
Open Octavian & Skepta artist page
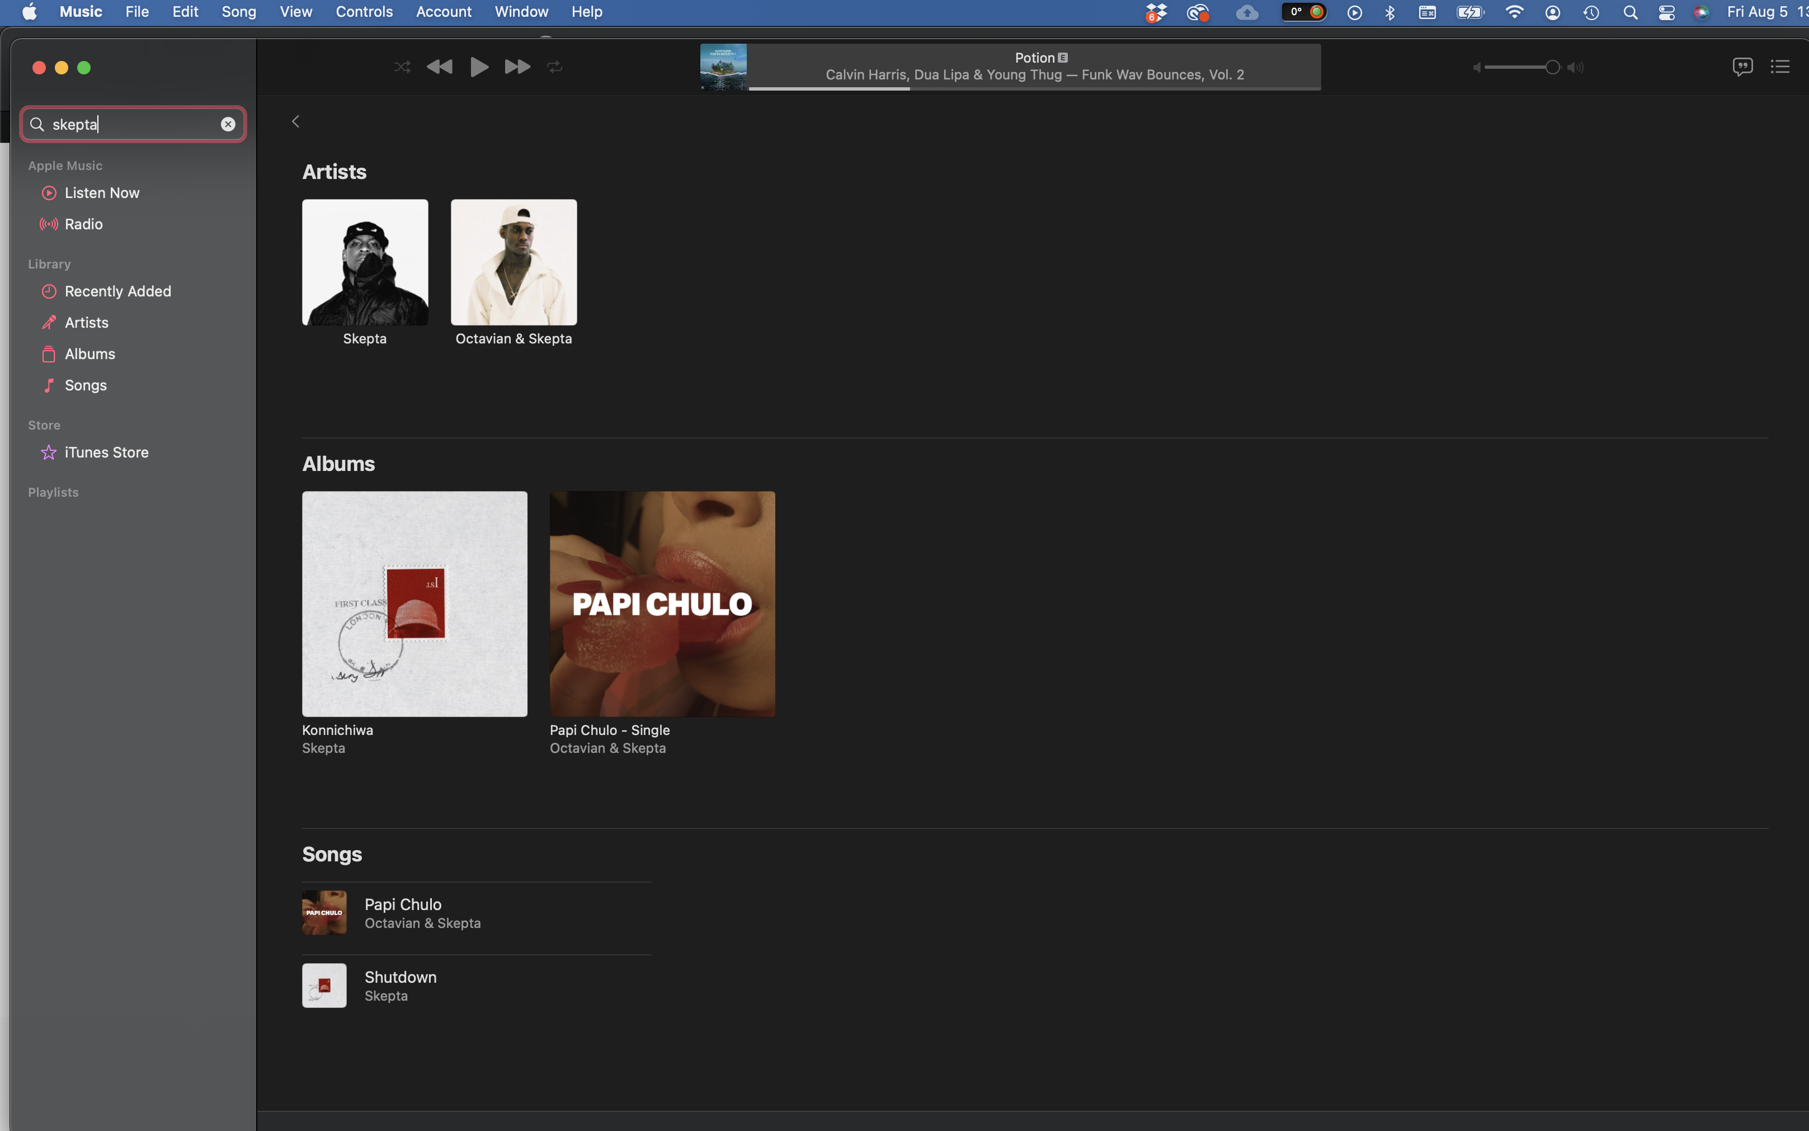(514, 262)
